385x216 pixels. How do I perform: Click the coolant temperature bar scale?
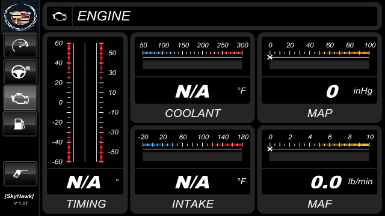(x=192, y=53)
